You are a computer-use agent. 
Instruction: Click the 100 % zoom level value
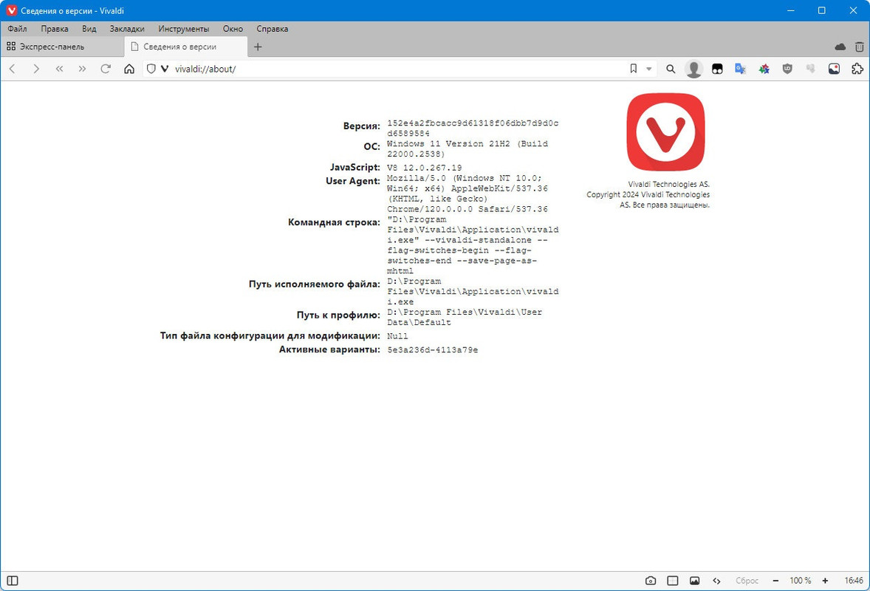[x=800, y=581]
